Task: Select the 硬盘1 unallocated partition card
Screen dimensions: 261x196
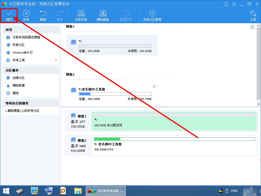Action: point(112,45)
